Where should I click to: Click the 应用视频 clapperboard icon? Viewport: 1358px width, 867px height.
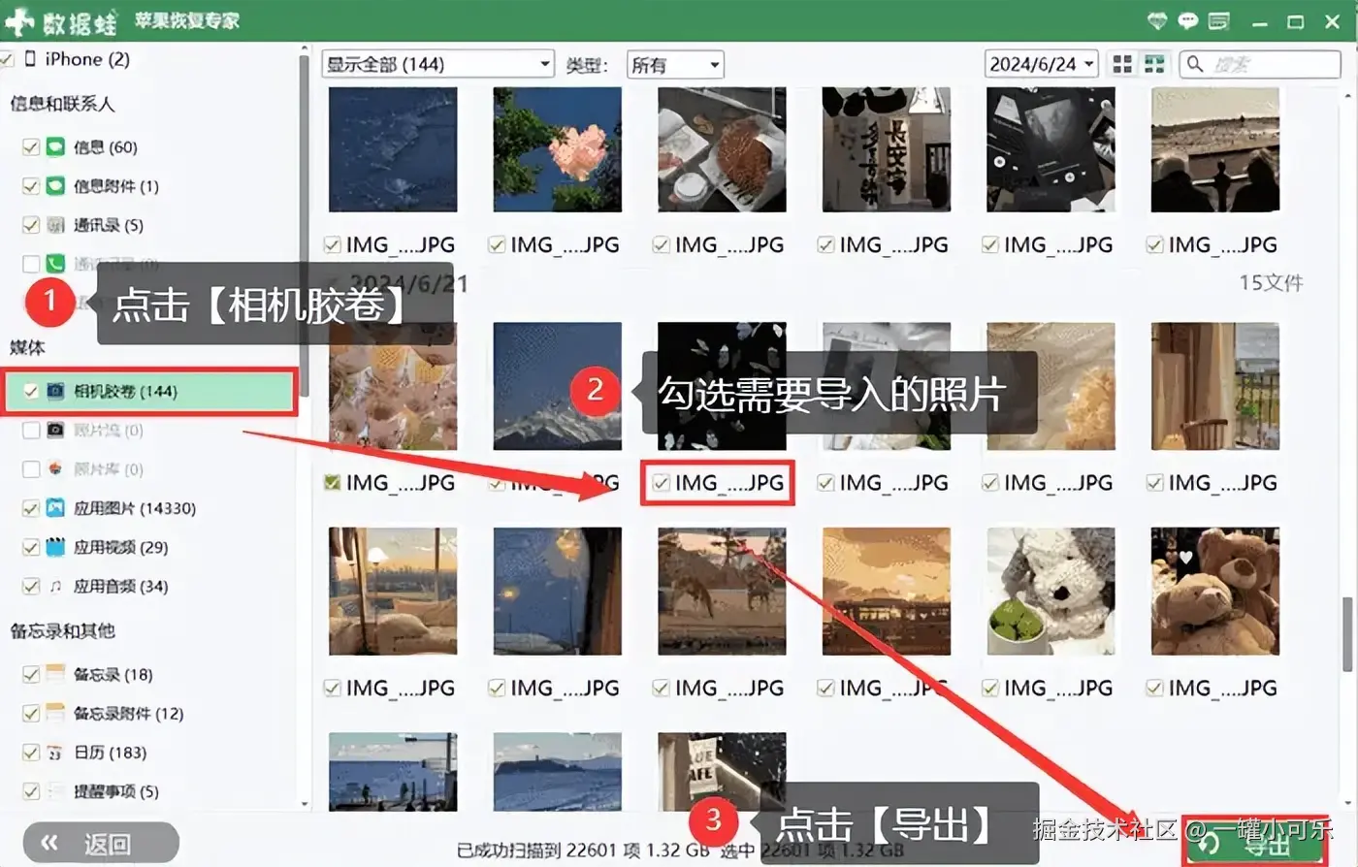56,547
